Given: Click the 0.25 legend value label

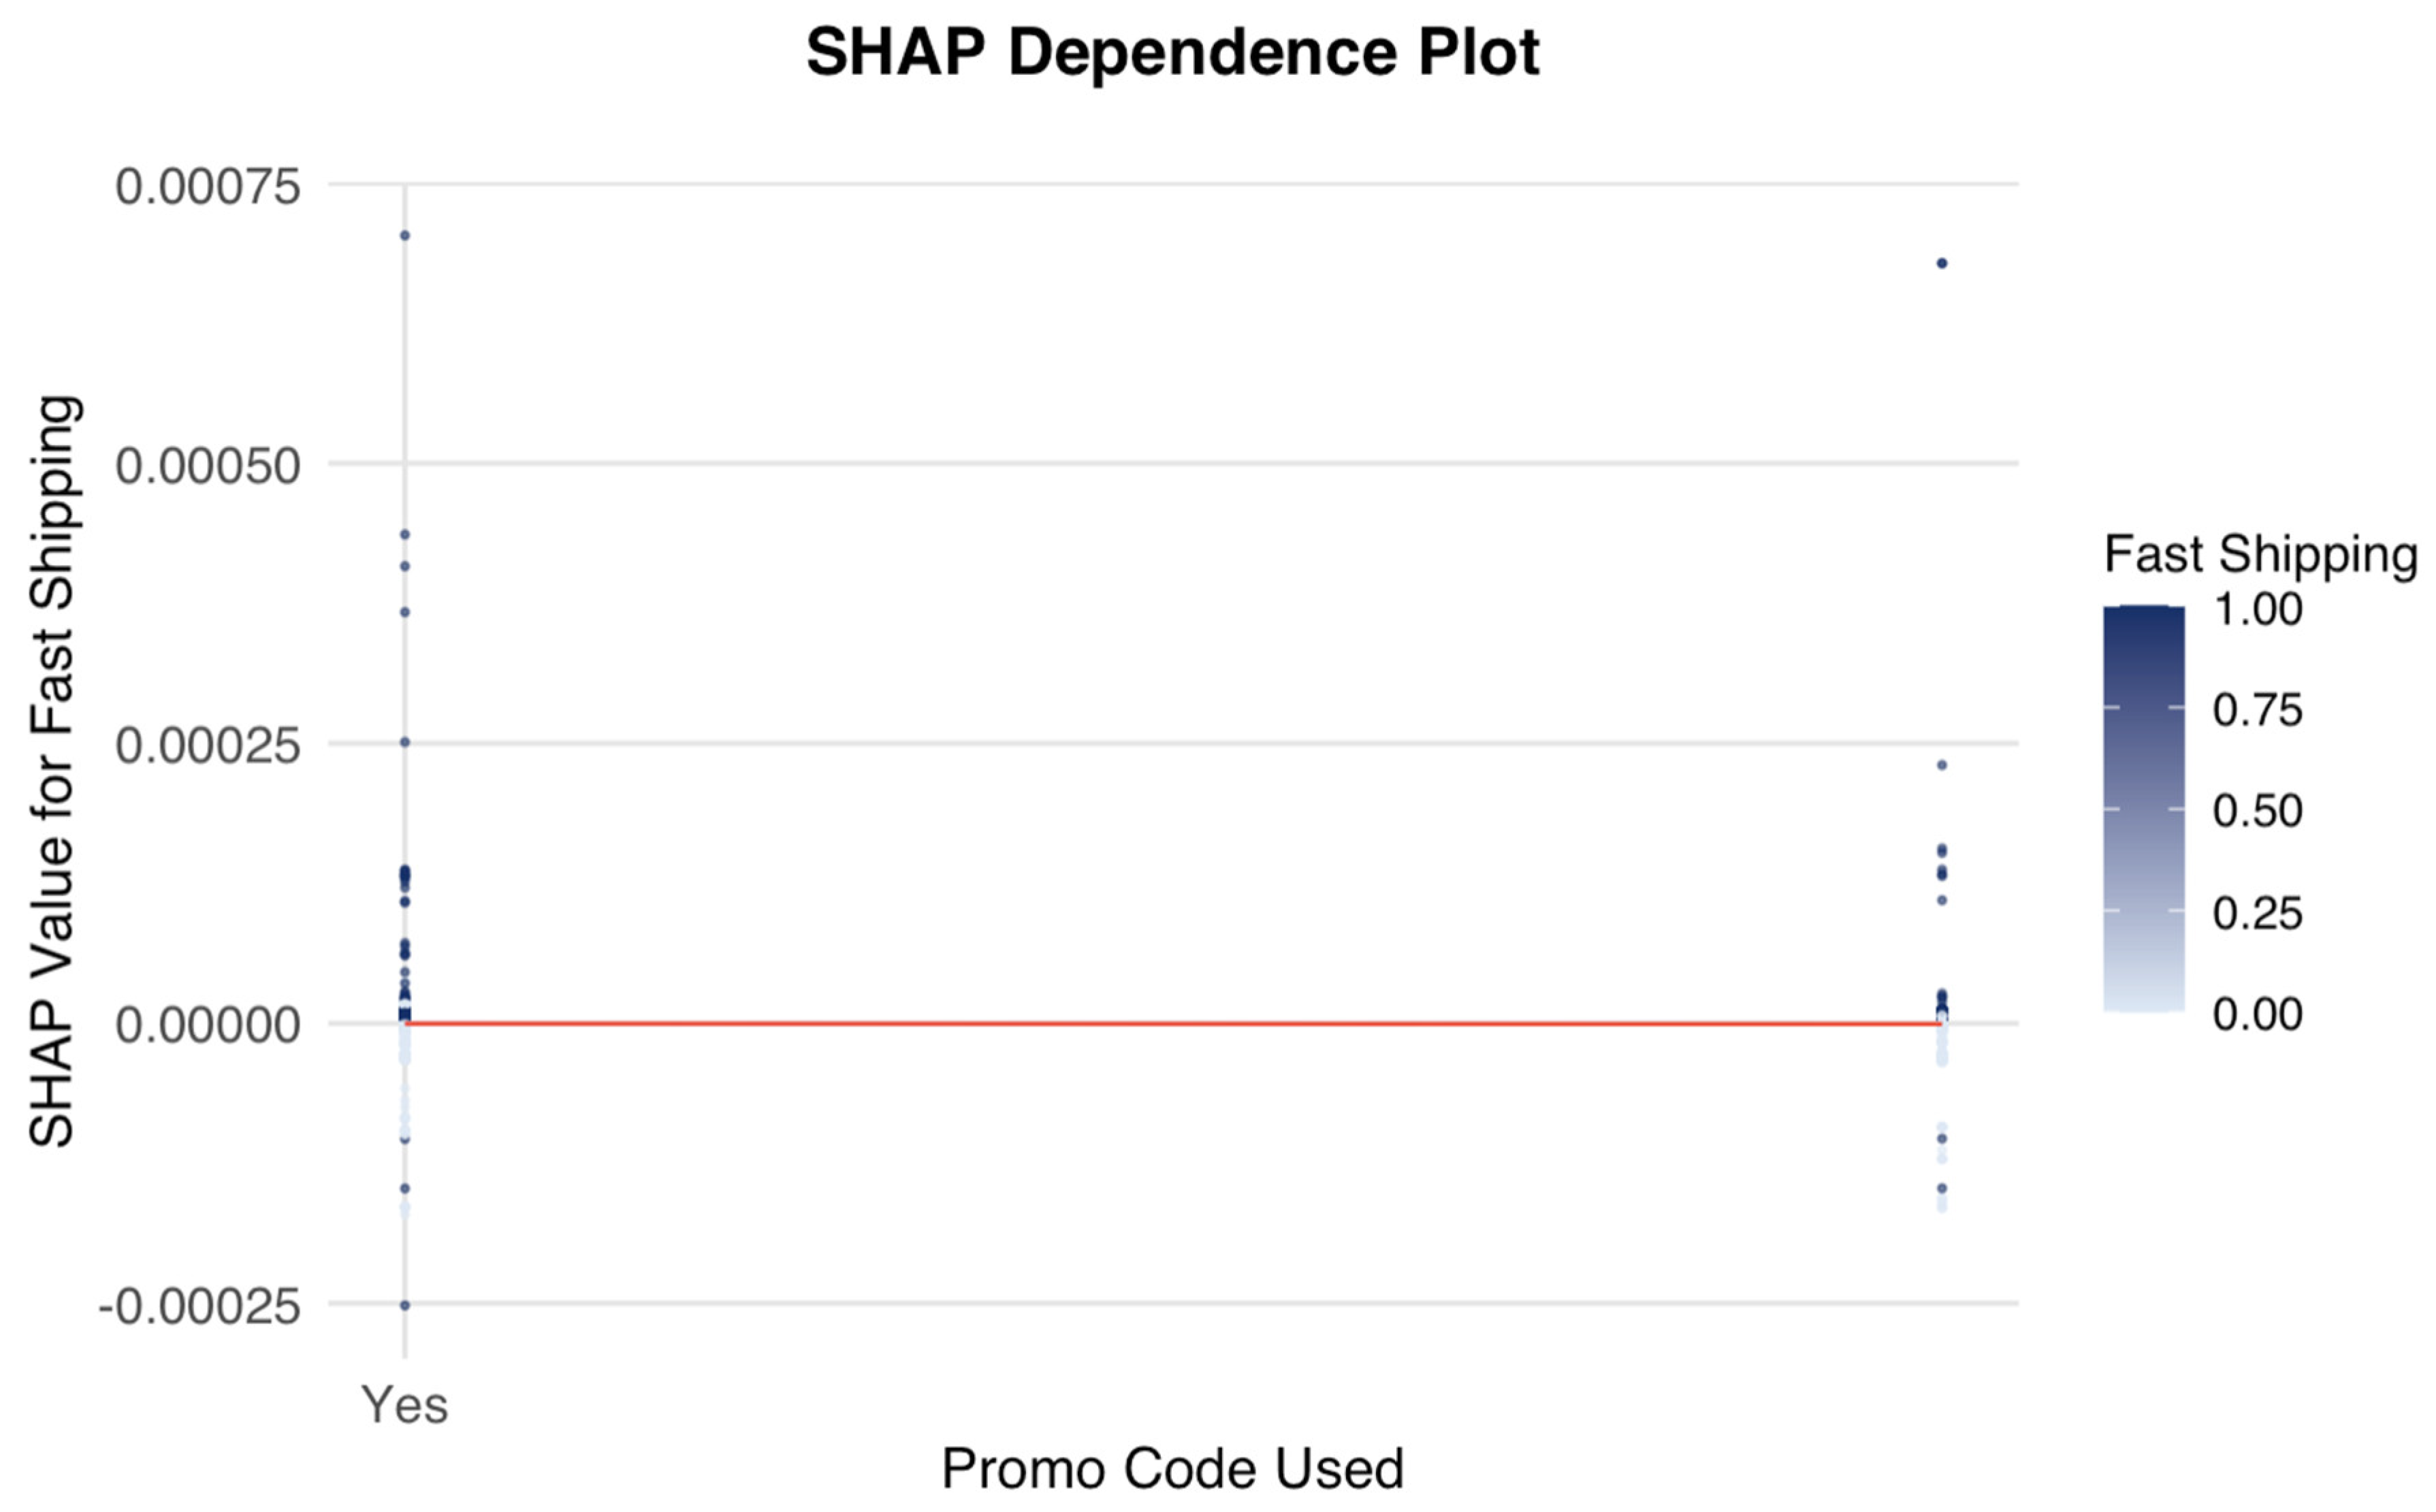Looking at the screenshot, I should [x=2257, y=913].
